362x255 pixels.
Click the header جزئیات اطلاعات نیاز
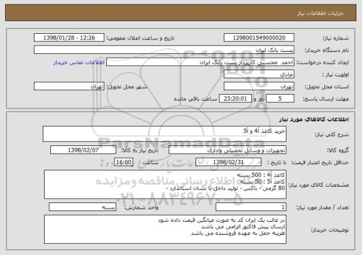(x=321, y=13)
